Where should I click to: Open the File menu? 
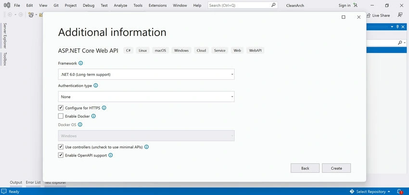(17, 5)
